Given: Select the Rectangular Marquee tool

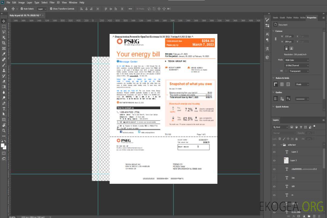Looking at the screenshot, I should click(4, 26).
